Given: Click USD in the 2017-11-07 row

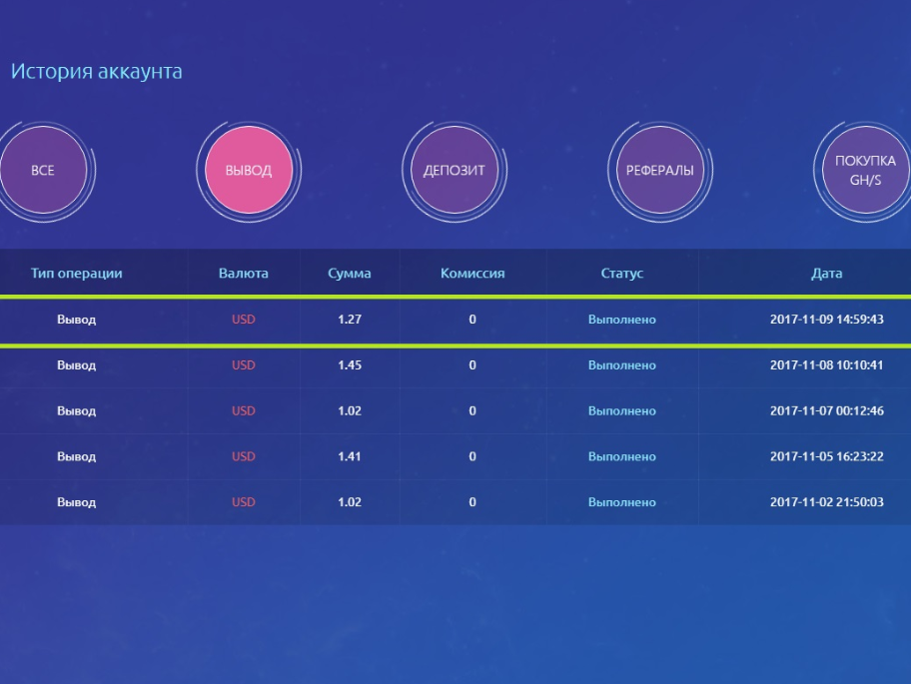Looking at the screenshot, I should click(x=244, y=411).
